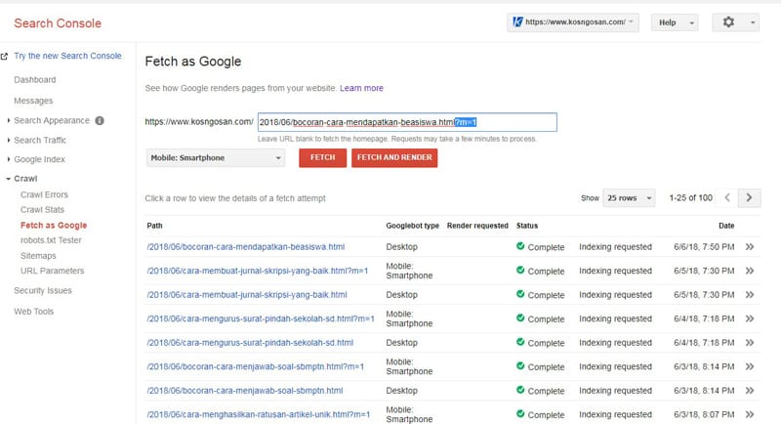Open path bocoran-cara-mendapatkan-beasiswa.html link
The height and width of the screenshot is (424, 781).
tap(246, 246)
